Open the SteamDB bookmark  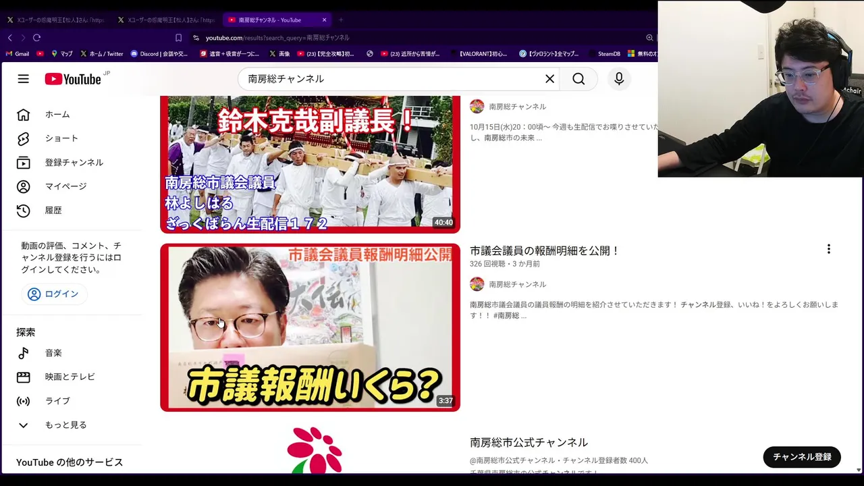point(604,54)
